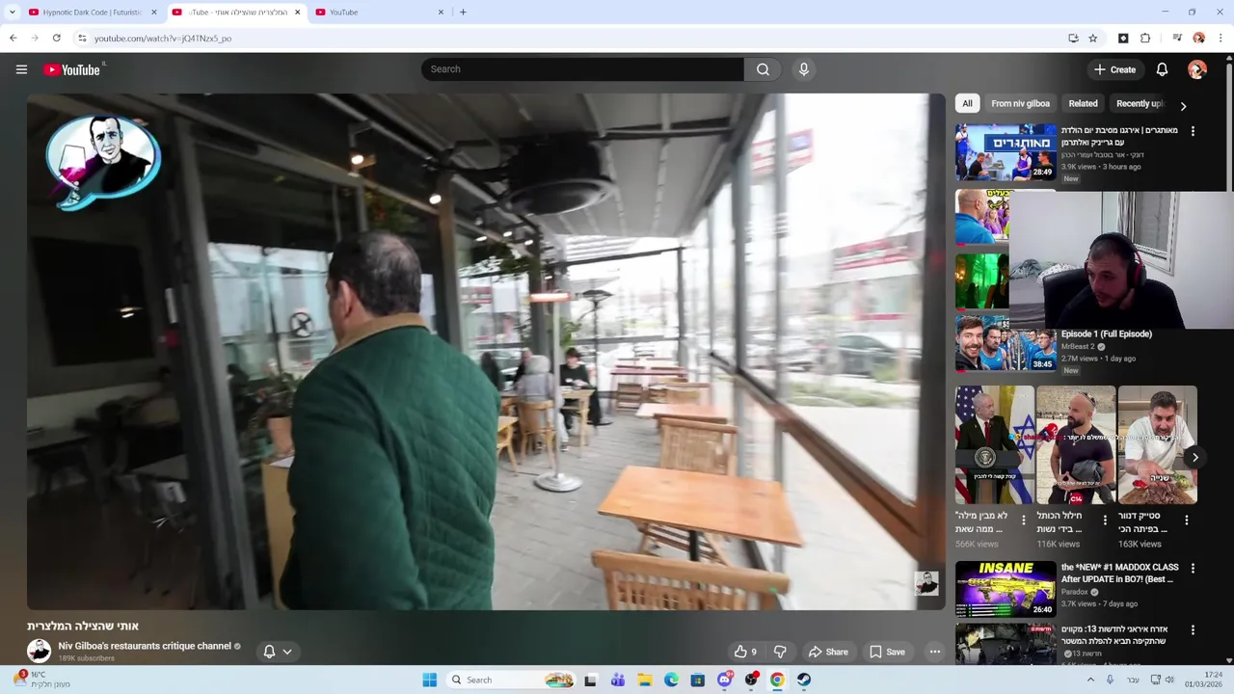
Task: Bookmark this page with star icon
Action: click(x=1093, y=39)
